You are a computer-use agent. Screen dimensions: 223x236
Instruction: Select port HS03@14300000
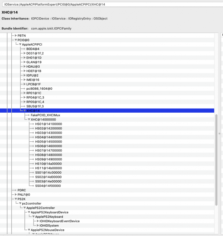click(x=49, y=133)
